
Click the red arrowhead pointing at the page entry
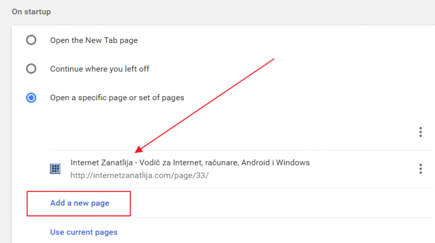(x=138, y=150)
